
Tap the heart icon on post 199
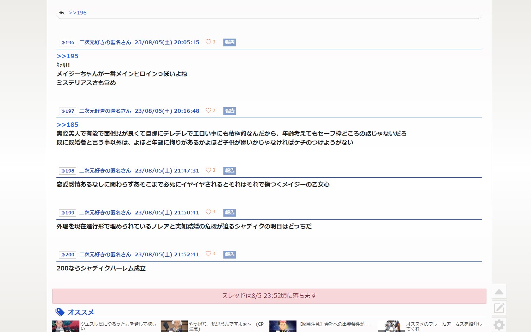tap(208, 212)
